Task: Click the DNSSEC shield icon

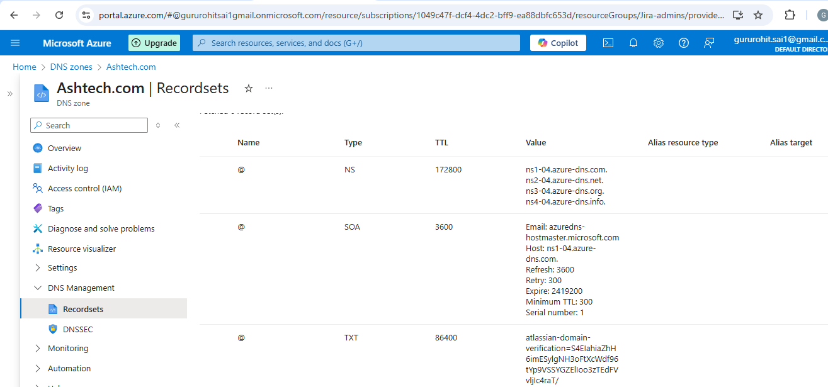Action: [53, 329]
